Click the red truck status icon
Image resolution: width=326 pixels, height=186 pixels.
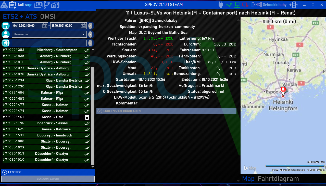pyautogui.click(x=245, y=5)
